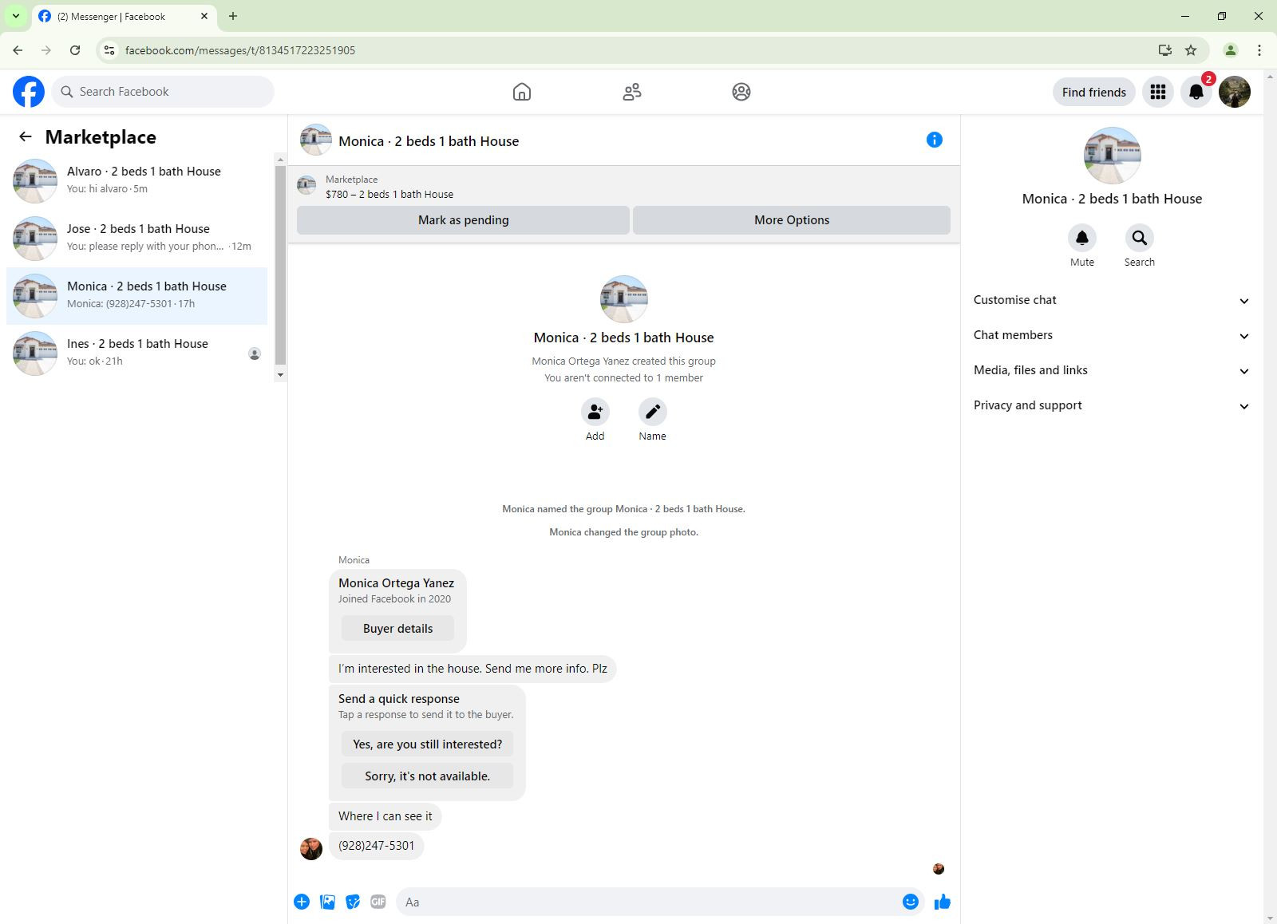The height and width of the screenshot is (924, 1277).
Task: Click the Search Facebook field
Action: (x=164, y=92)
